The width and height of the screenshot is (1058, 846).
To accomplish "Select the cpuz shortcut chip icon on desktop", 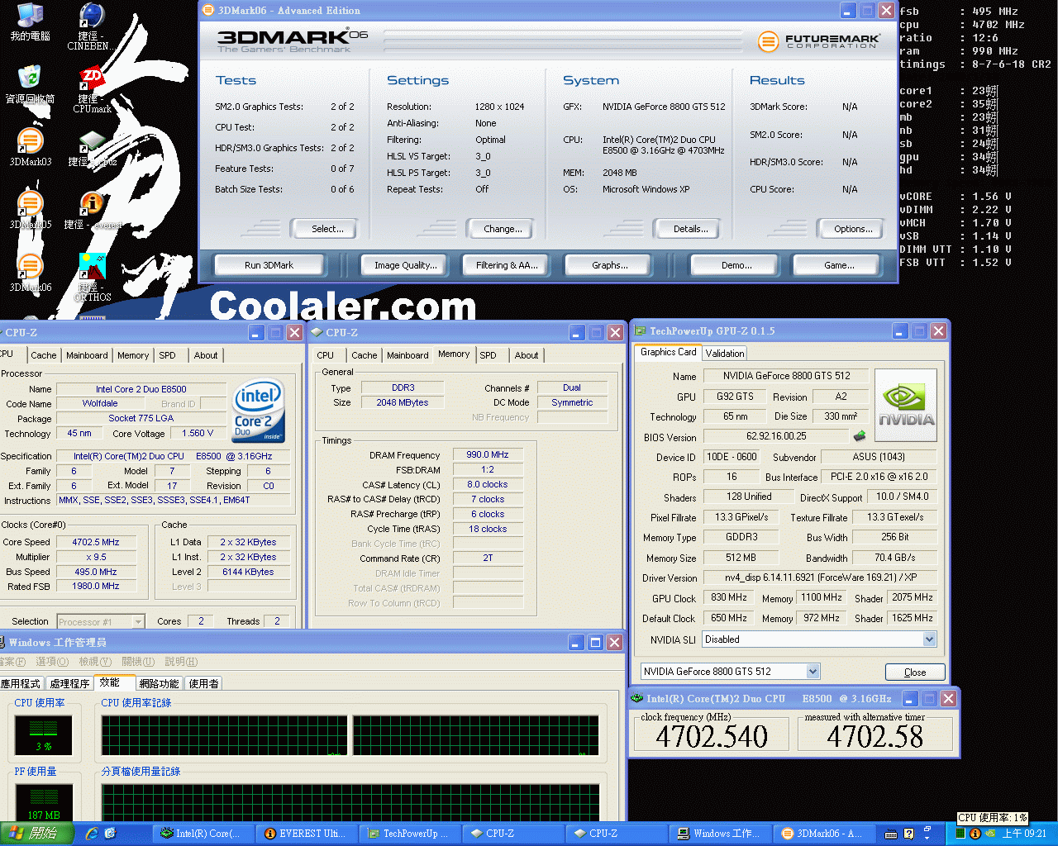I will 92,147.
